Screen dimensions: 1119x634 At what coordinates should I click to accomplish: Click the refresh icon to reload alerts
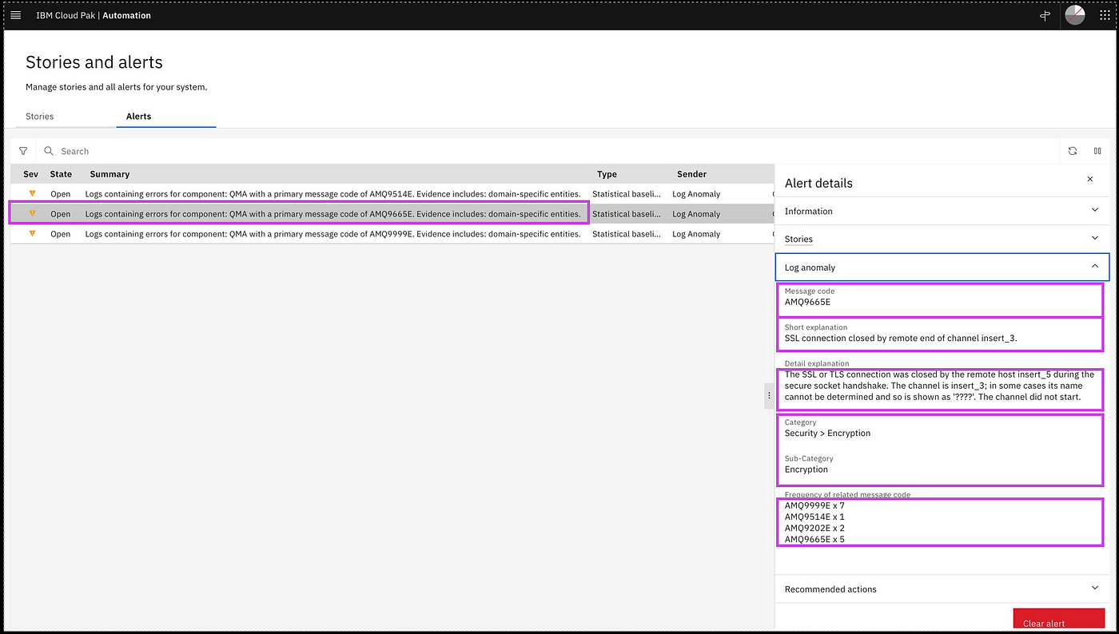(1072, 151)
